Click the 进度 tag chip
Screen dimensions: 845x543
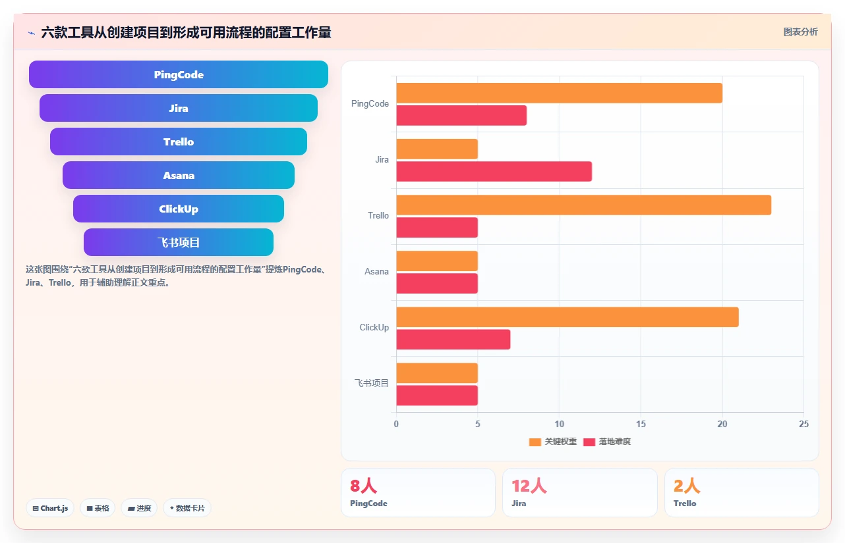click(x=139, y=508)
